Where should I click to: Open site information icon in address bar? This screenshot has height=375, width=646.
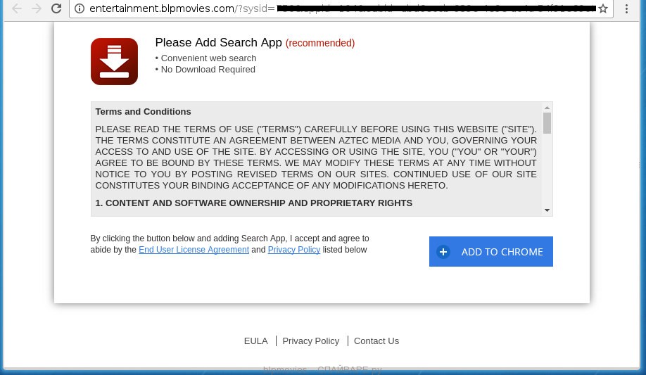point(80,8)
